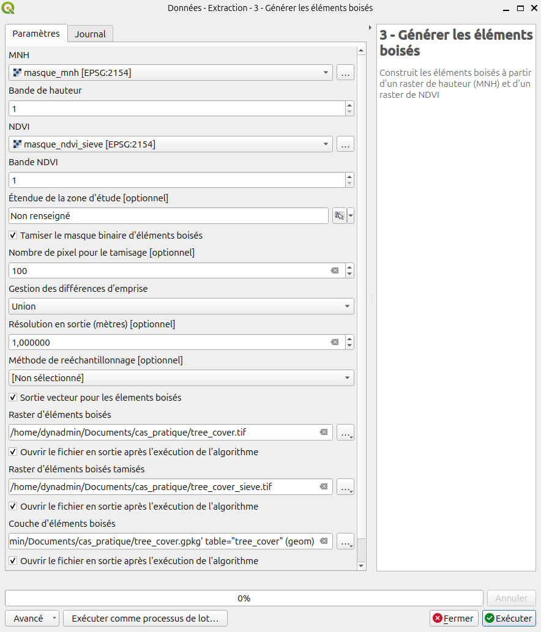Collapse the help panel with arrow

coord(370,28)
